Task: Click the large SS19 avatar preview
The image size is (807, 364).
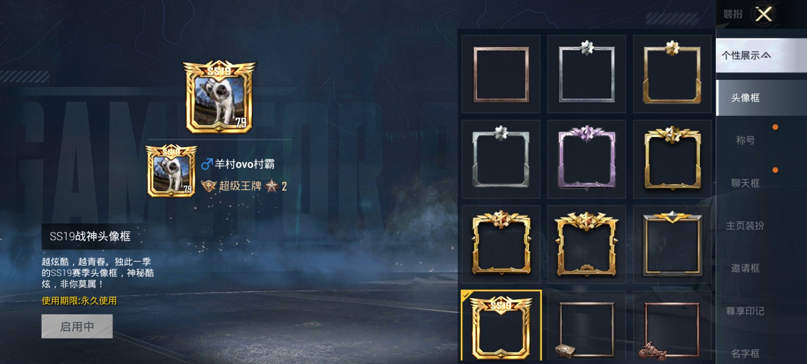Action: click(219, 97)
